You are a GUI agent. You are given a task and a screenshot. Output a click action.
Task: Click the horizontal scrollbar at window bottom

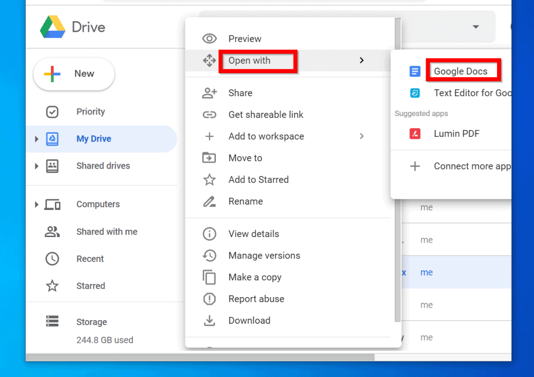tap(200, 358)
